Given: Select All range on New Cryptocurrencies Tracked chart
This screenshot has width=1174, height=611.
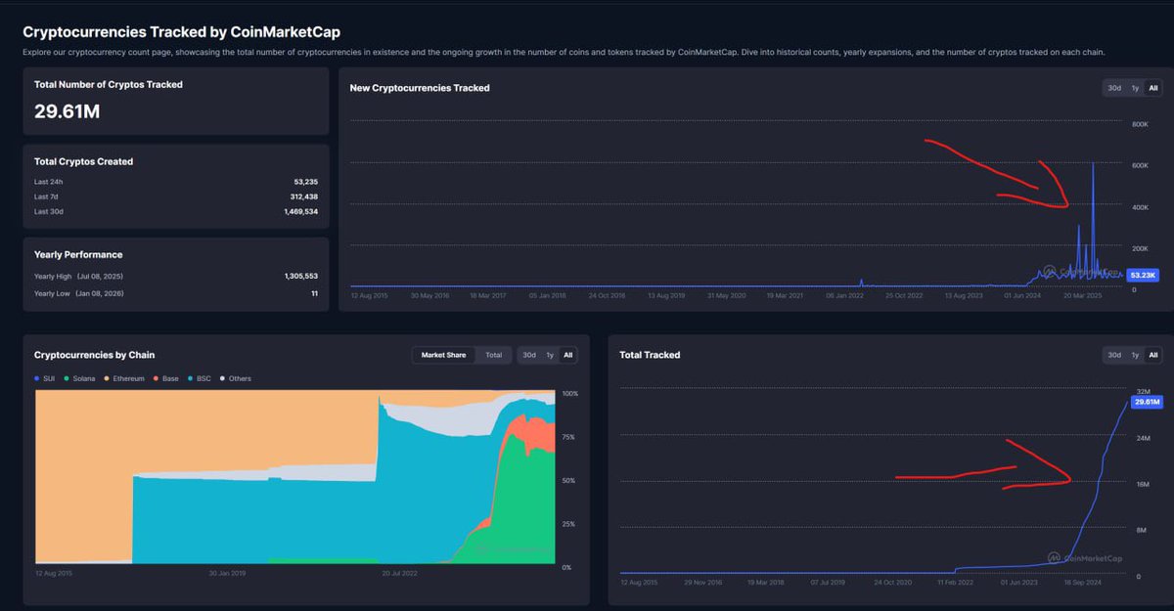Looking at the screenshot, I should 1153,88.
